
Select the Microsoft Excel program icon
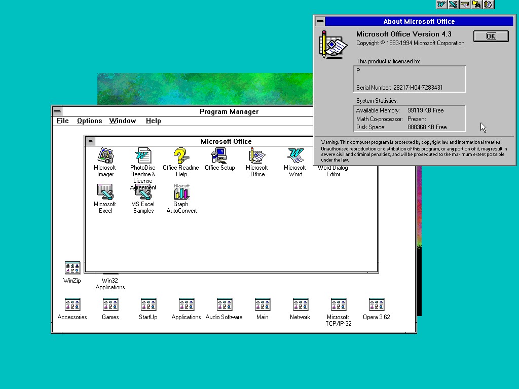(x=105, y=192)
